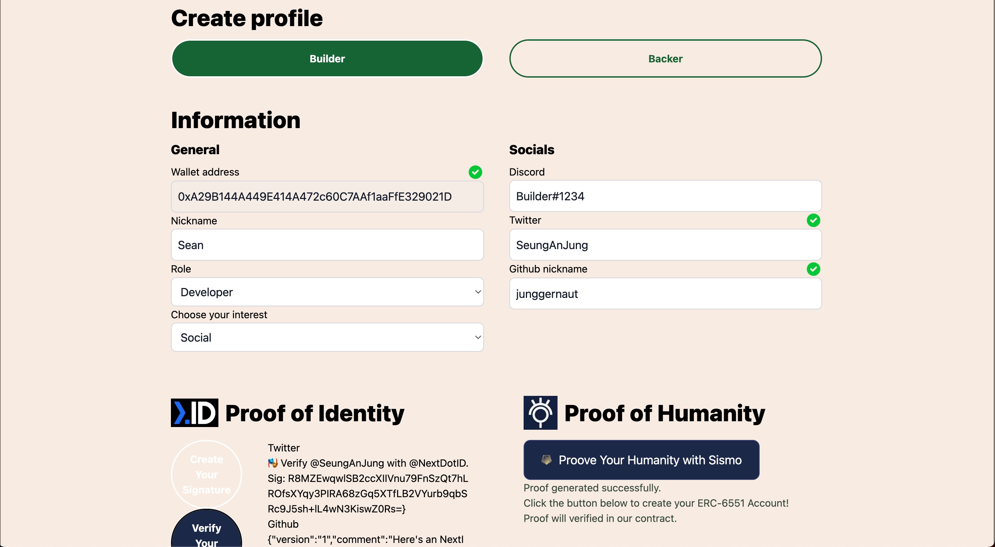
Task: Click the 'Choose your interest' label
Action: click(219, 315)
